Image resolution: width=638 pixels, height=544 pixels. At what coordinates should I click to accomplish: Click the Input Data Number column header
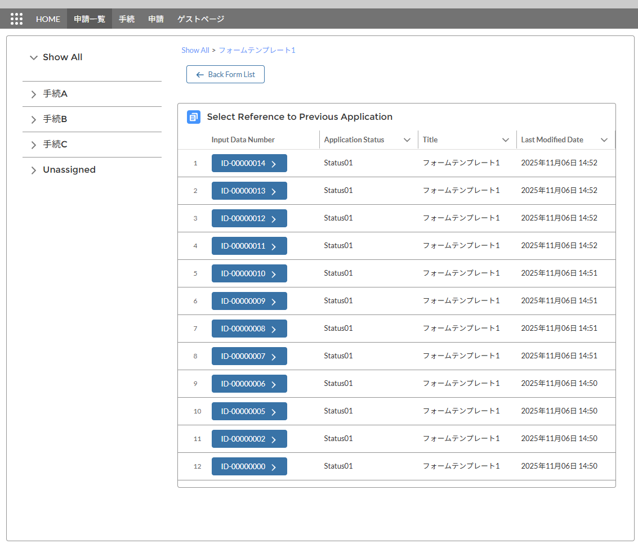[243, 140]
